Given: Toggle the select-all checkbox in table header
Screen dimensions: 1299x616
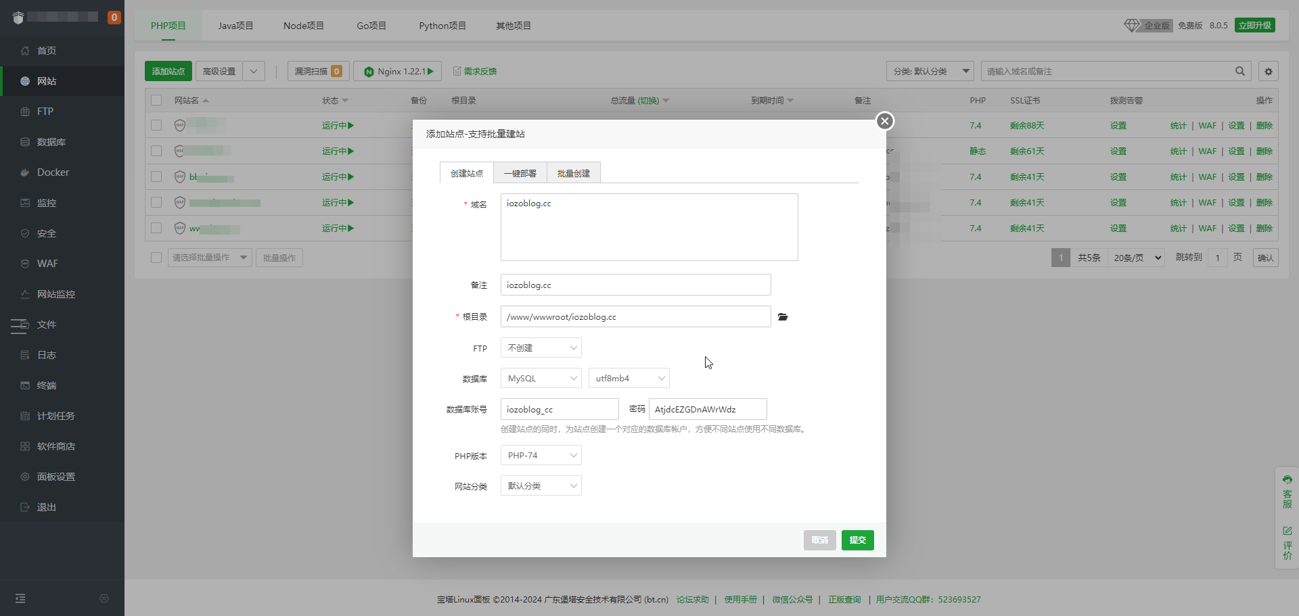Looking at the screenshot, I should point(156,100).
